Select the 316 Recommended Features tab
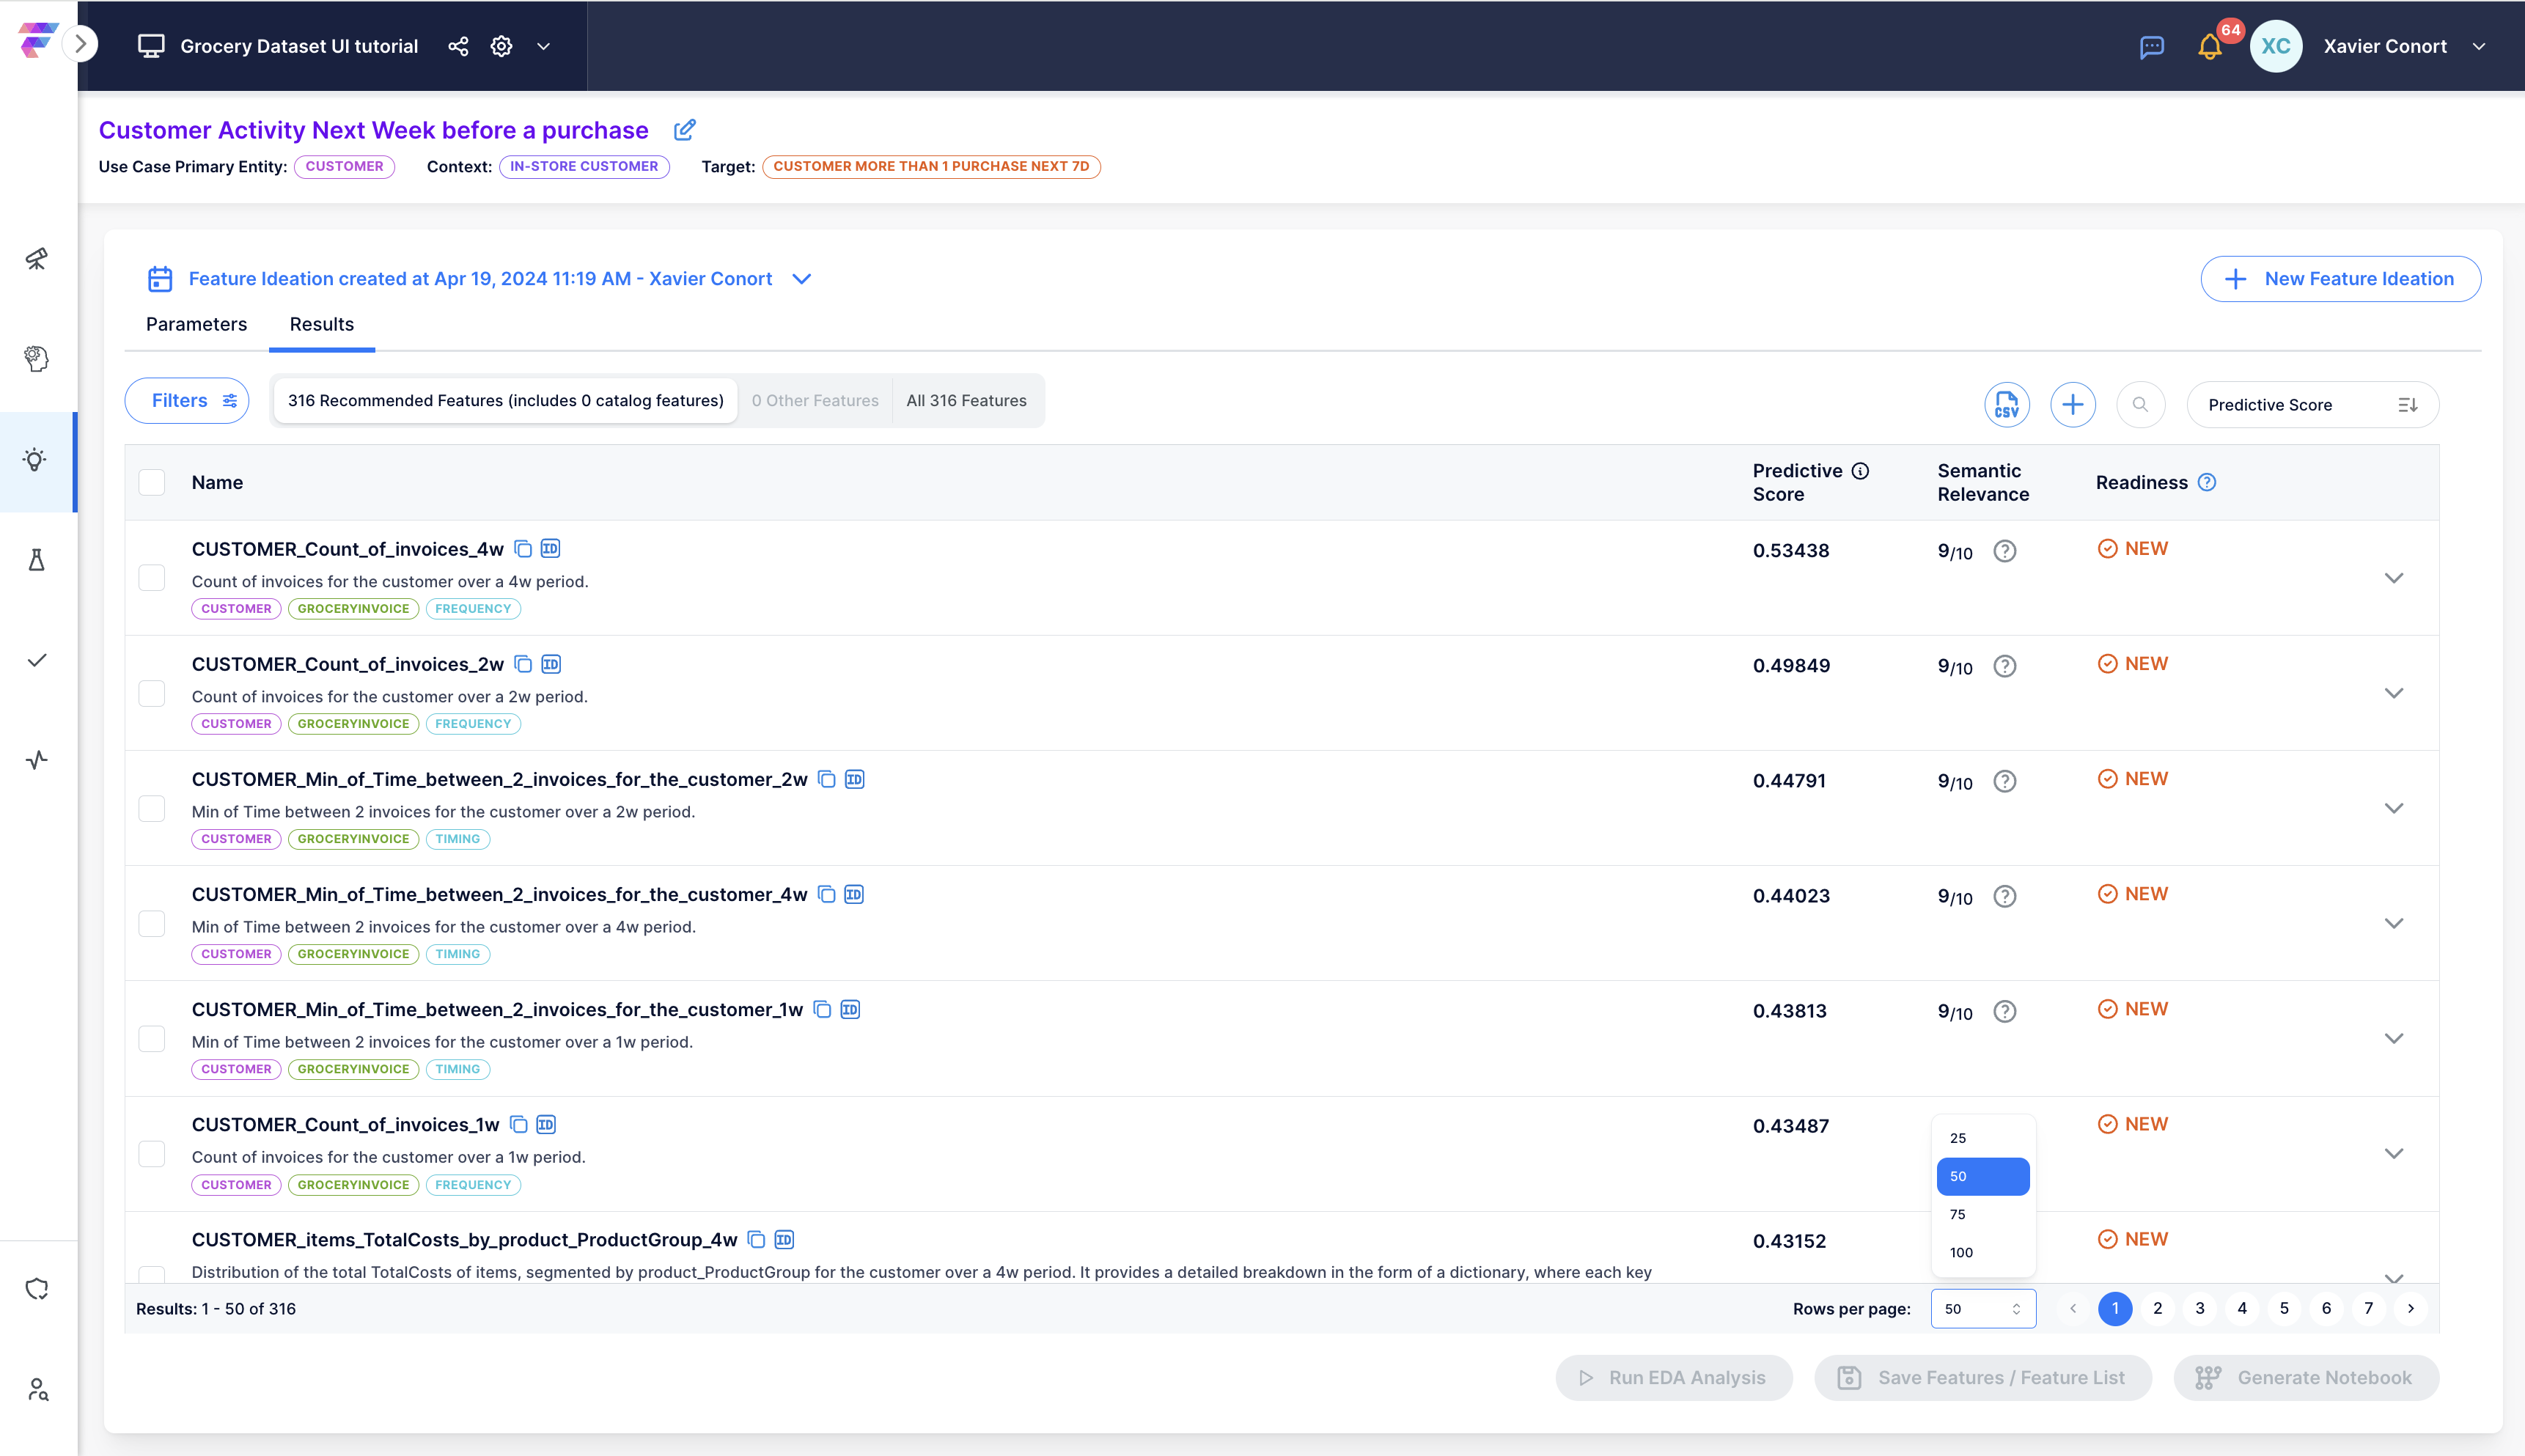Screen dimensions: 2525x1456 coord(505,400)
